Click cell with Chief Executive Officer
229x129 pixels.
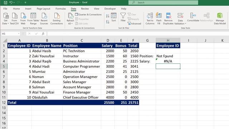82,97
